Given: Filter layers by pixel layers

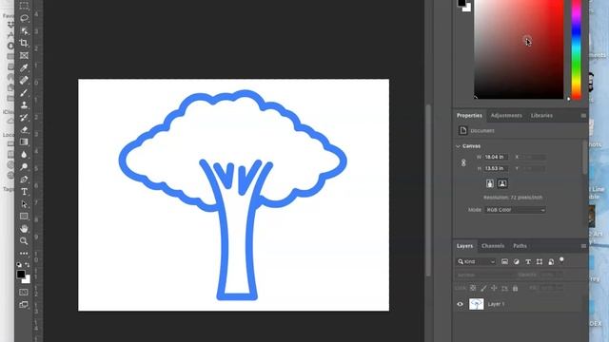Looking at the screenshot, I should click(504, 262).
